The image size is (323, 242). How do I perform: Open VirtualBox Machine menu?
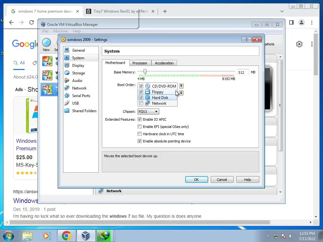click(61, 31)
